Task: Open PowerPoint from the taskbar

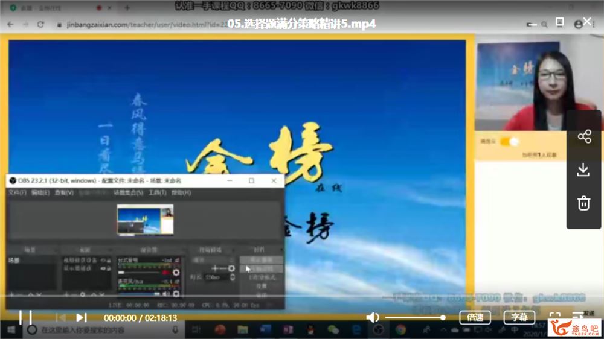Action: (220, 330)
